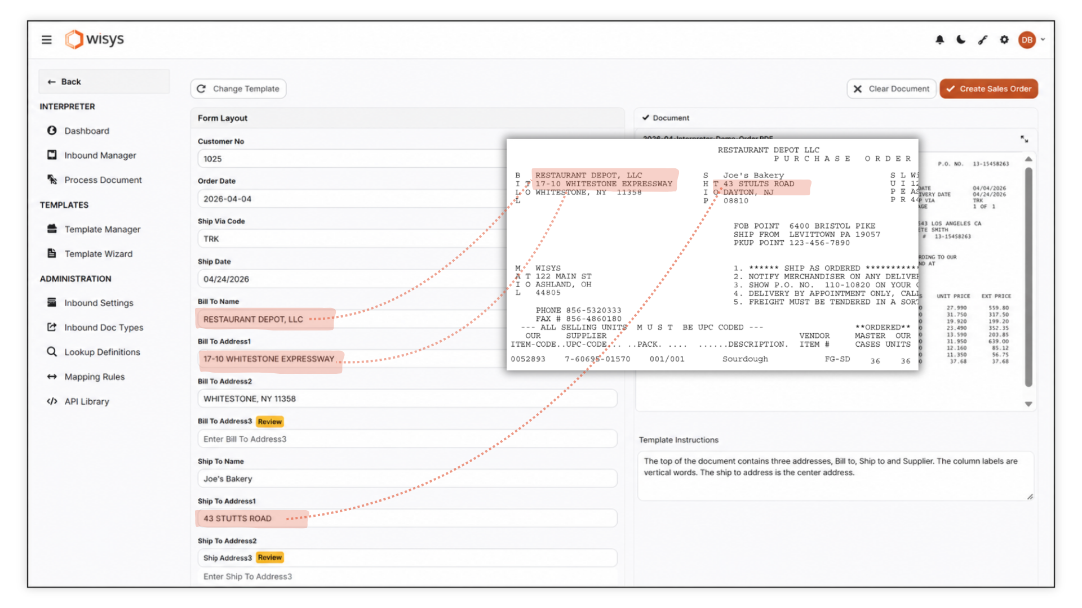This screenshot has width=1082, height=608.
Task: Click the Inbound Doc Types icon
Action: tap(52, 327)
